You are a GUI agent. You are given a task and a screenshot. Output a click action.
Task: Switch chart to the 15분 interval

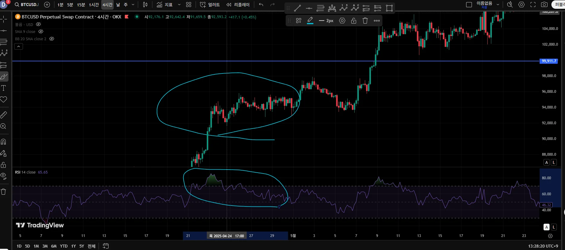click(x=81, y=5)
